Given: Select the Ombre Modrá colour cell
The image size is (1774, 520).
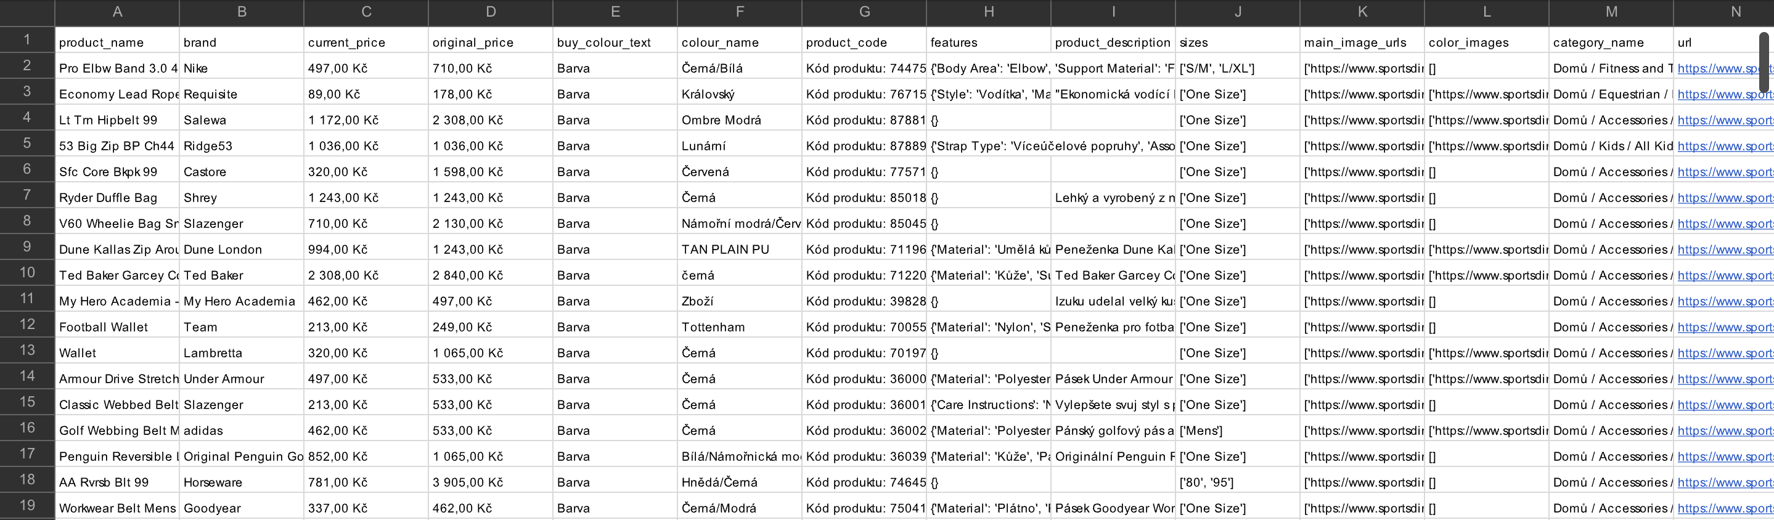Looking at the screenshot, I should [739, 120].
